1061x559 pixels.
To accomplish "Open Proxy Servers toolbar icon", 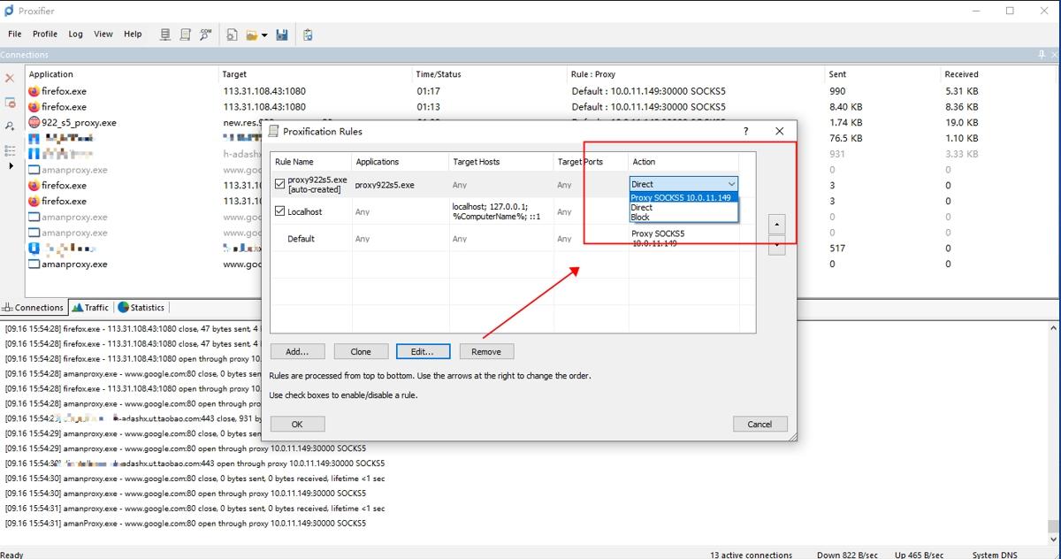I will pos(165,34).
